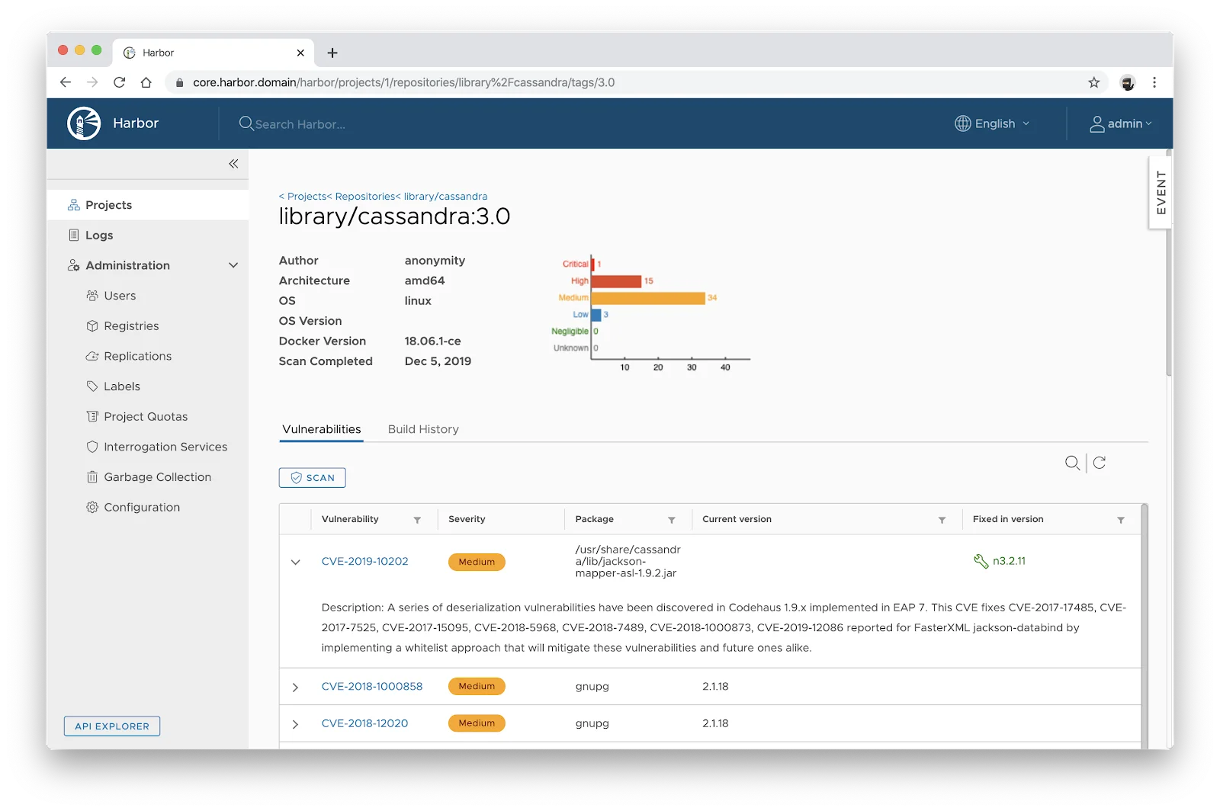This screenshot has width=1220, height=811.
Task: Open the Garbage Collection section
Action: [157, 476]
